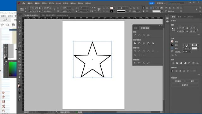
Task: Pick the Pencil tool in the toolbox
Action: [20, 43]
